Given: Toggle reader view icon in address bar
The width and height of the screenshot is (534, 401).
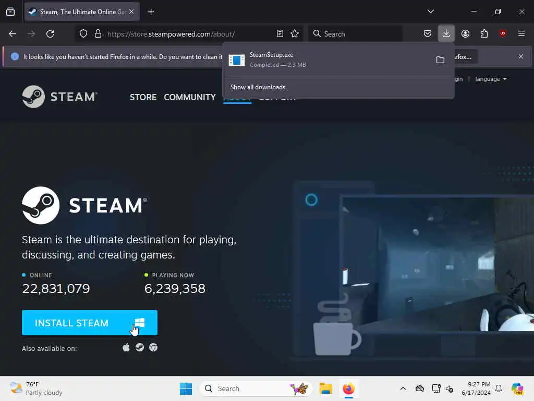Looking at the screenshot, I should [x=280, y=33].
